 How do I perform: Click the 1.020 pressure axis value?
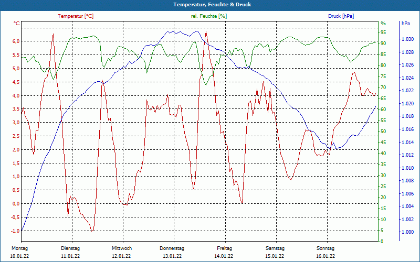pyautogui.click(x=408, y=103)
